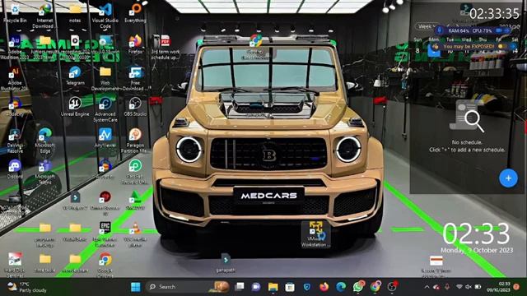Launch Free Download Manager shortcut
This screenshot has height=296, width=527.
pyautogui.click(x=135, y=79)
